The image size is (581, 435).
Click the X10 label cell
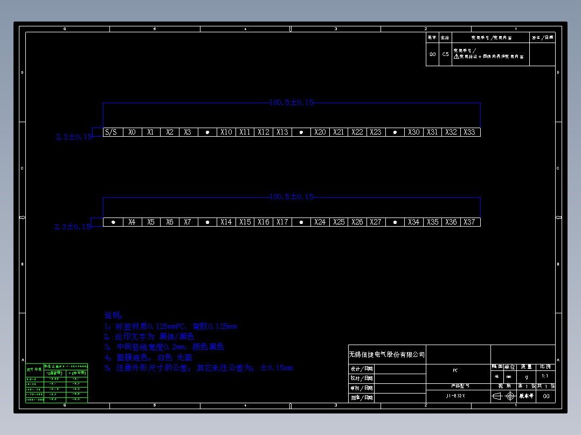tap(226, 132)
